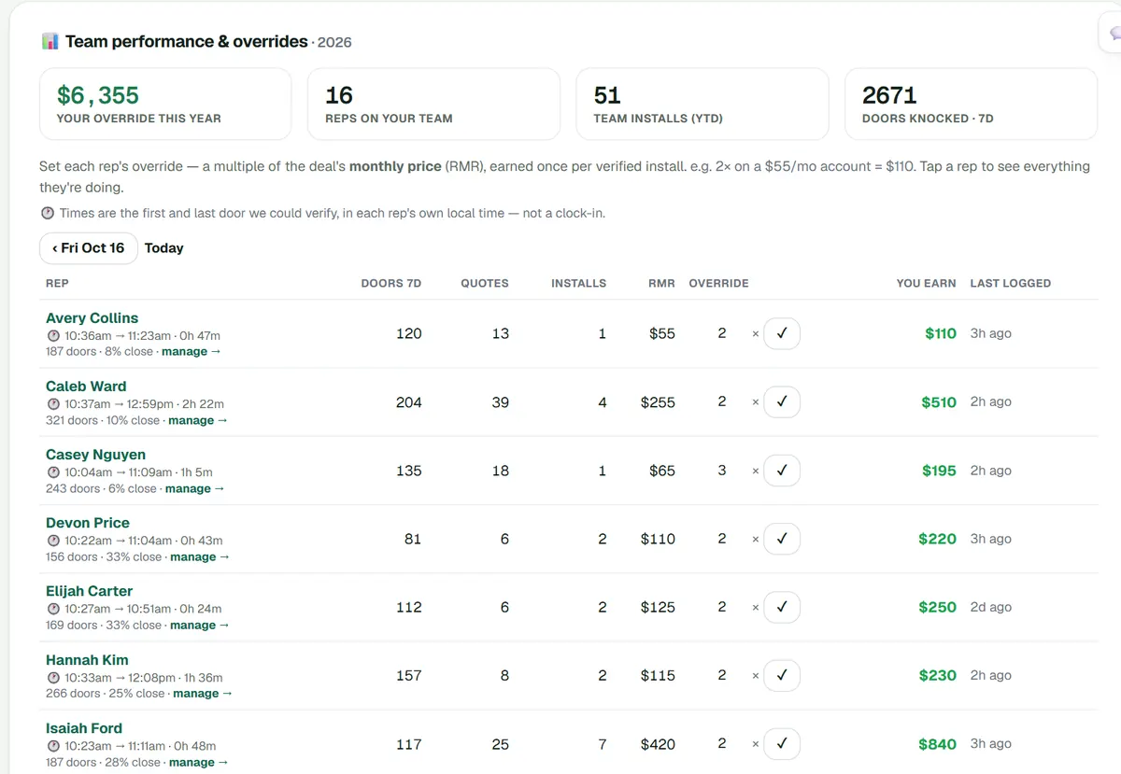Viewport: 1121px width, 774px height.
Task: Click the YOU EARN column header
Action: 926,283
